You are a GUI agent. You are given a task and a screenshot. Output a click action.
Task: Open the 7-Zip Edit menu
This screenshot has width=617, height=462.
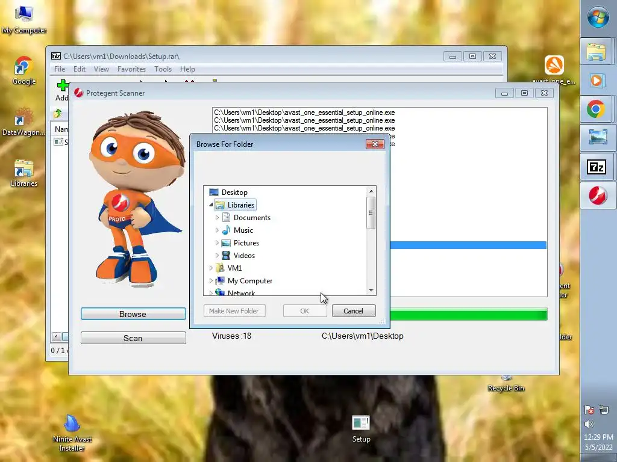pos(80,69)
